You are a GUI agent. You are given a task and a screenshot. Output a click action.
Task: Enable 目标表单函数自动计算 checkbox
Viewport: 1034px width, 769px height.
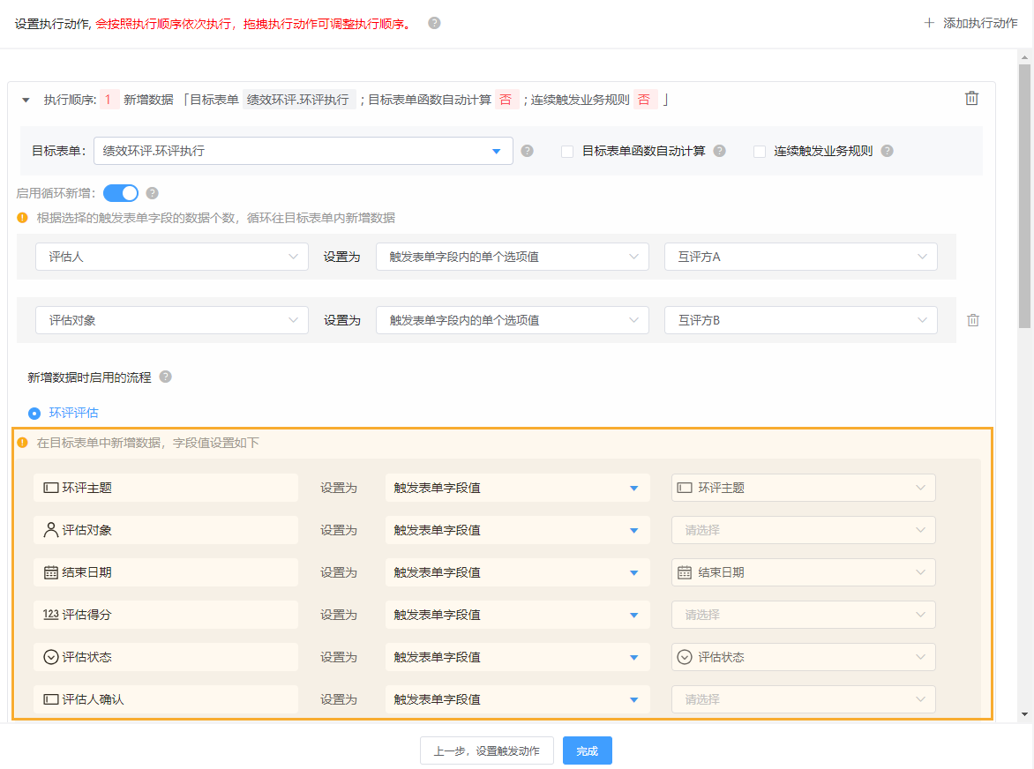567,151
